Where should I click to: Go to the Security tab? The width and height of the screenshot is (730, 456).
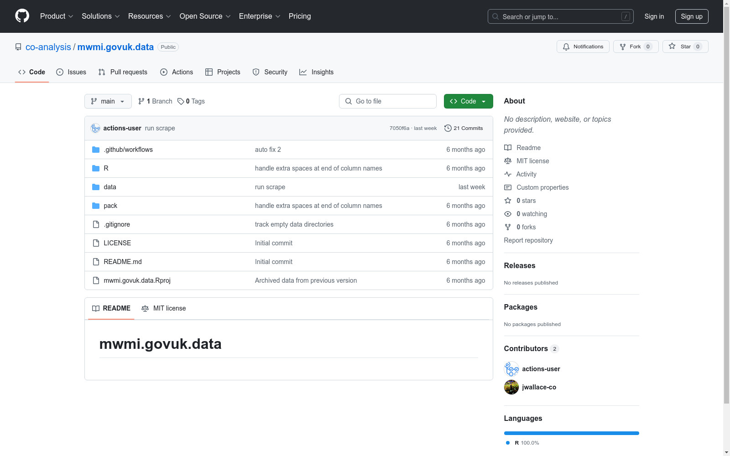tap(270, 72)
